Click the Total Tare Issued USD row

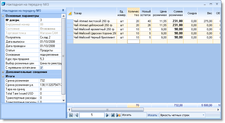[x=33, y=94]
